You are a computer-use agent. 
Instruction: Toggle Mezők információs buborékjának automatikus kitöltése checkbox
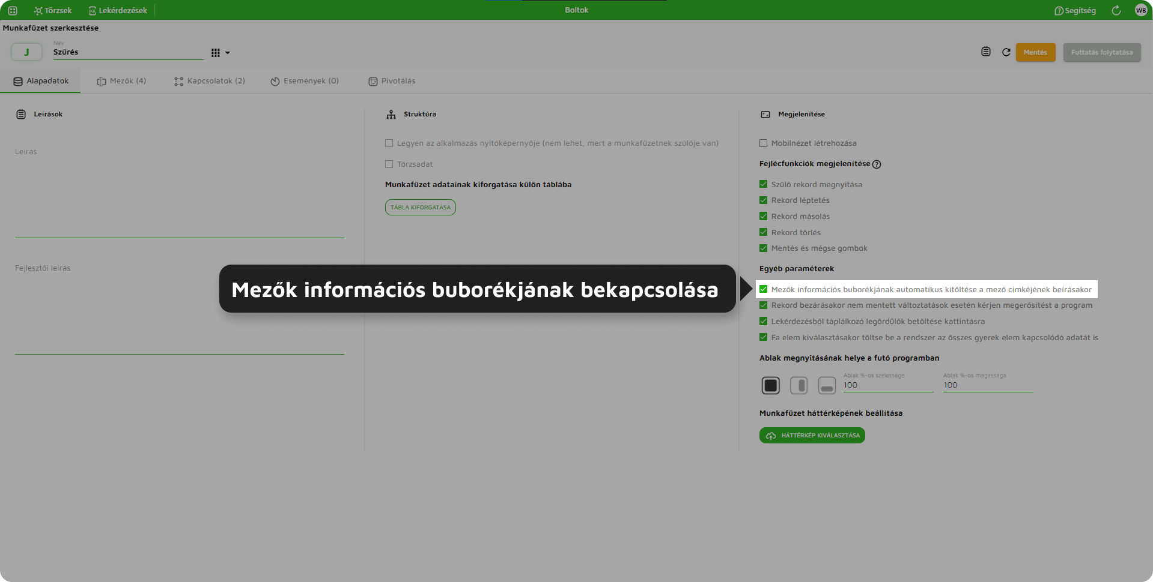[x=763, y=289]
